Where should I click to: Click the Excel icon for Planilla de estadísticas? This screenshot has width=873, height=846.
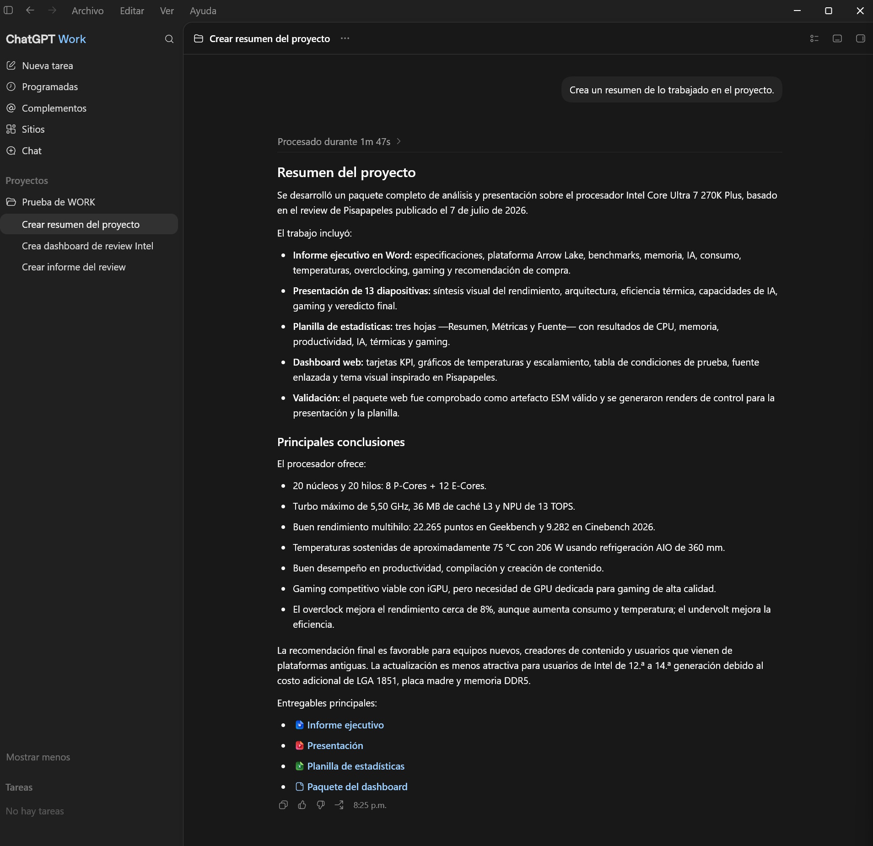pyautogui.click(x=300, y=766)
